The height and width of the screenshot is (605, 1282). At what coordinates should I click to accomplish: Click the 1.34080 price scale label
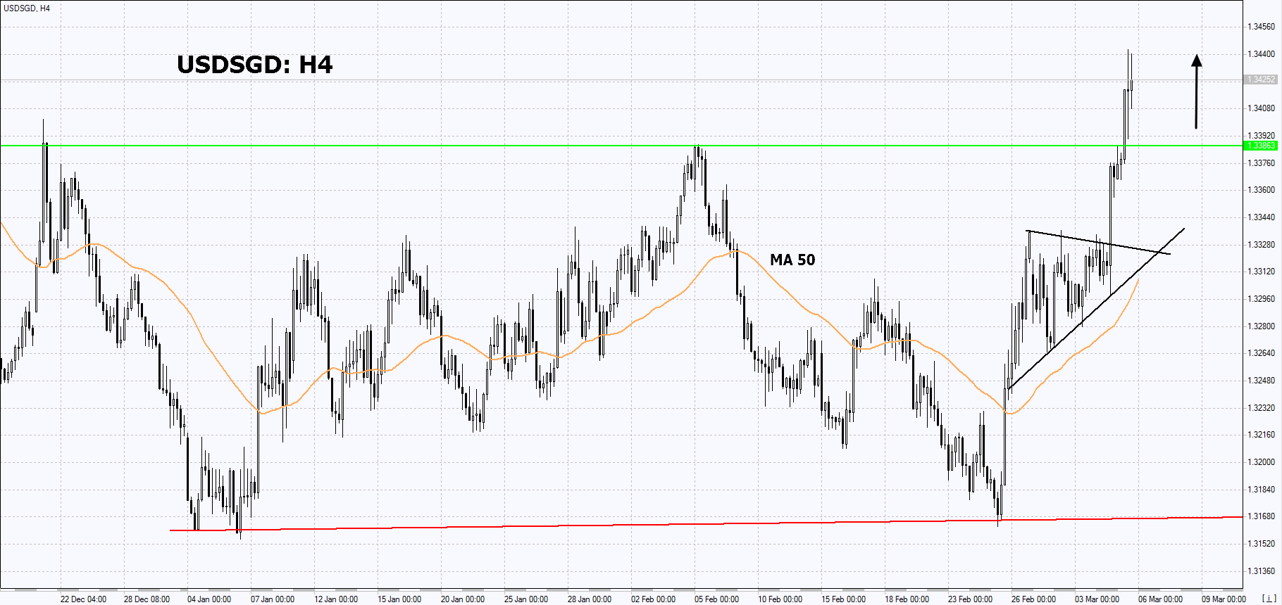[1261, 108]
